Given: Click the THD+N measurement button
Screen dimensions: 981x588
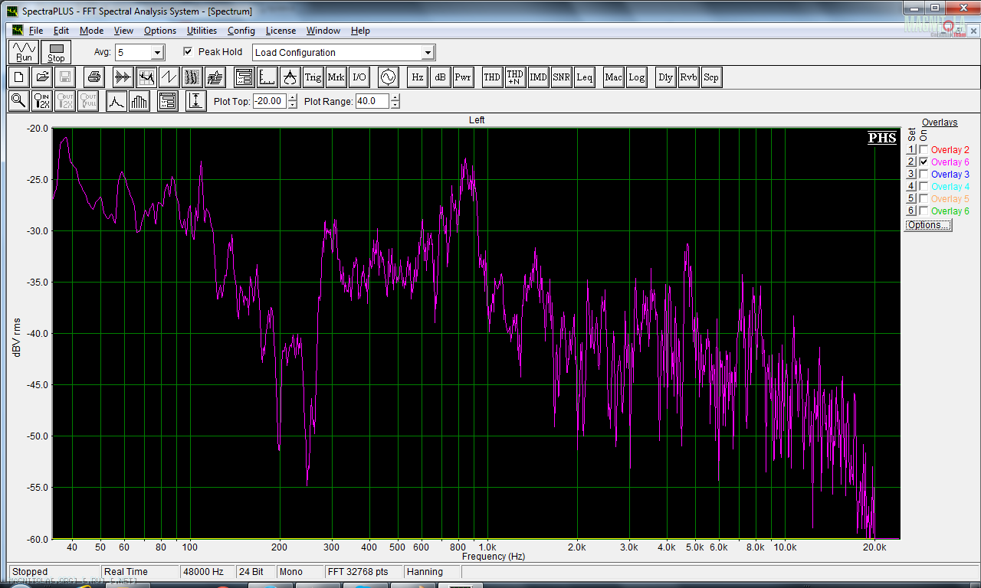Looking at the screenshot, I should (x=515, y=77).
